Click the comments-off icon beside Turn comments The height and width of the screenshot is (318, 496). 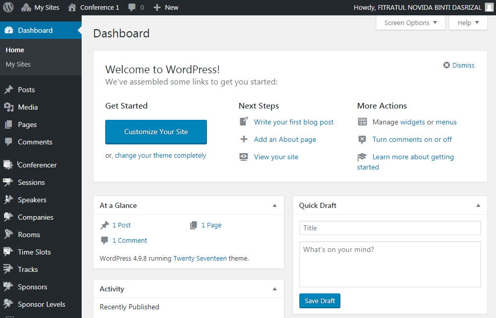(362, 139)
